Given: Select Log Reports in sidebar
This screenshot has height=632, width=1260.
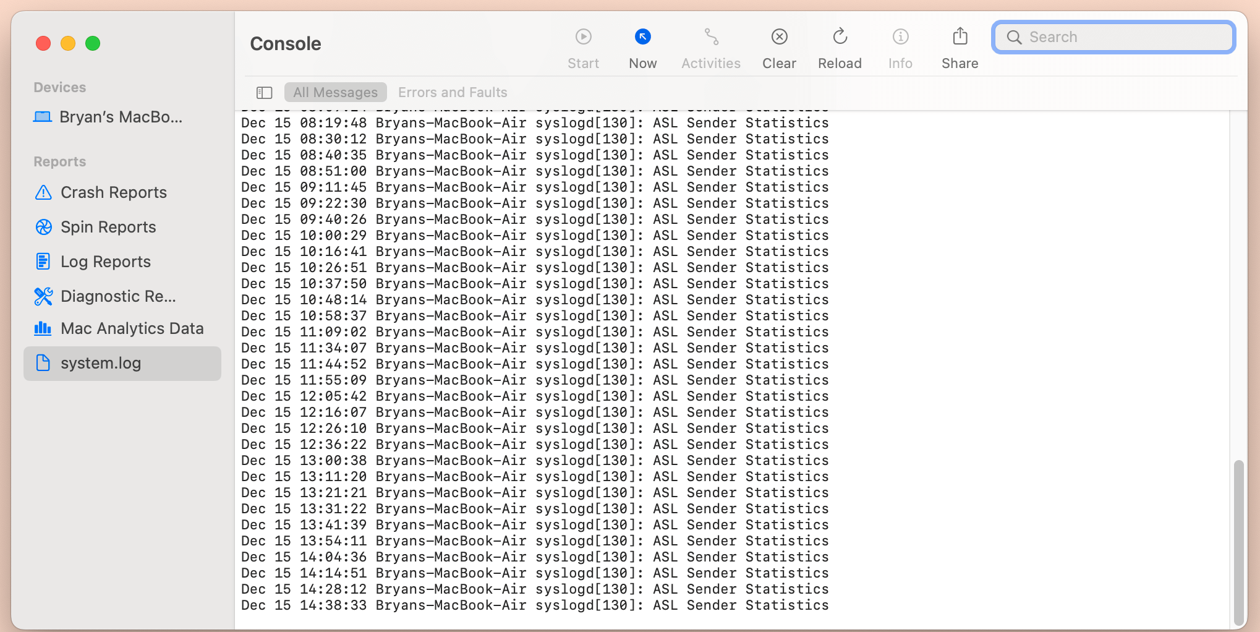Looking at the screenshot, I should [x=106, y=262].
